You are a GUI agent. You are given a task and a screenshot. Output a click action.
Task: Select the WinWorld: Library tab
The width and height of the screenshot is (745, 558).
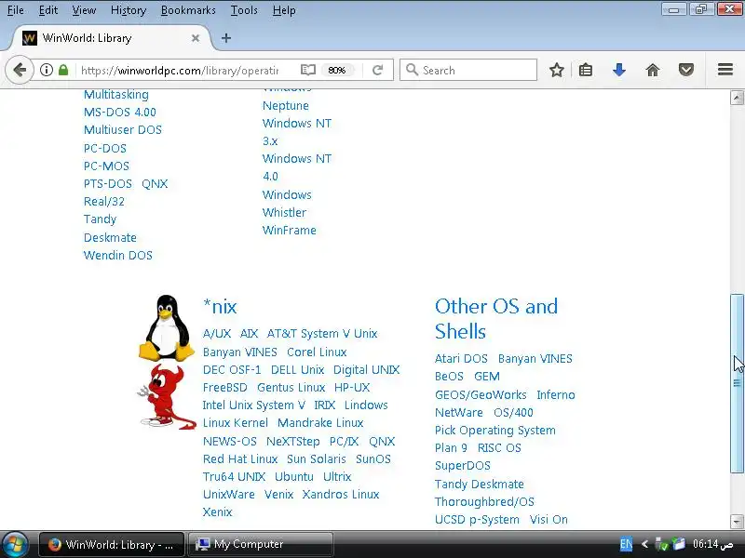click(x=112, y=38)
